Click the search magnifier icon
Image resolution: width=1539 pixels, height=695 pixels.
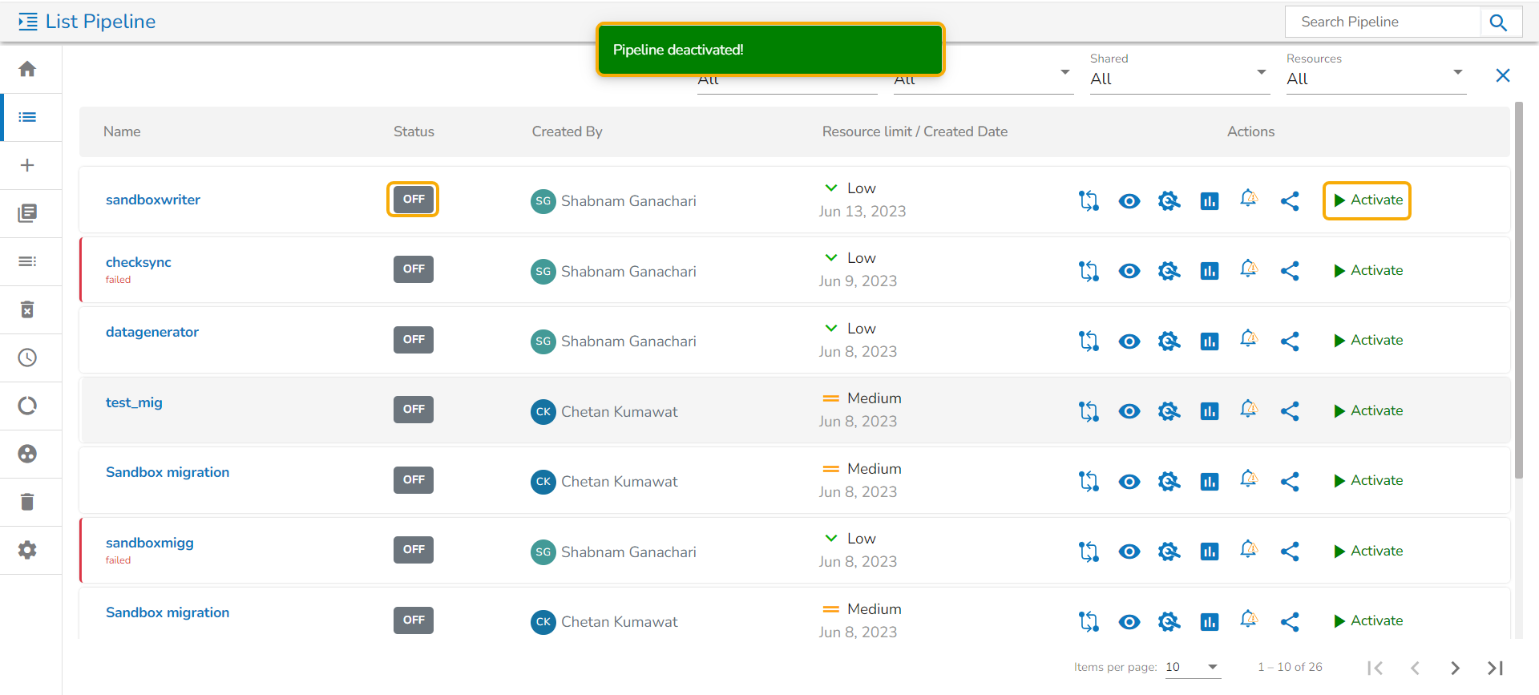point(1498,22)
